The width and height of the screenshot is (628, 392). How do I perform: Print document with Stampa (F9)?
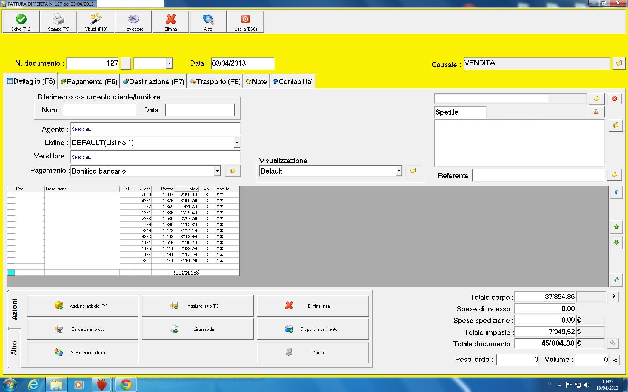click(x=58, y=22)
